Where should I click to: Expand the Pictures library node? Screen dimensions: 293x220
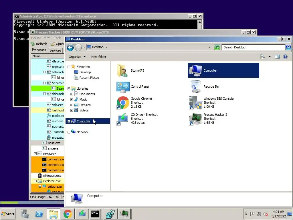[x=72, y=105]
